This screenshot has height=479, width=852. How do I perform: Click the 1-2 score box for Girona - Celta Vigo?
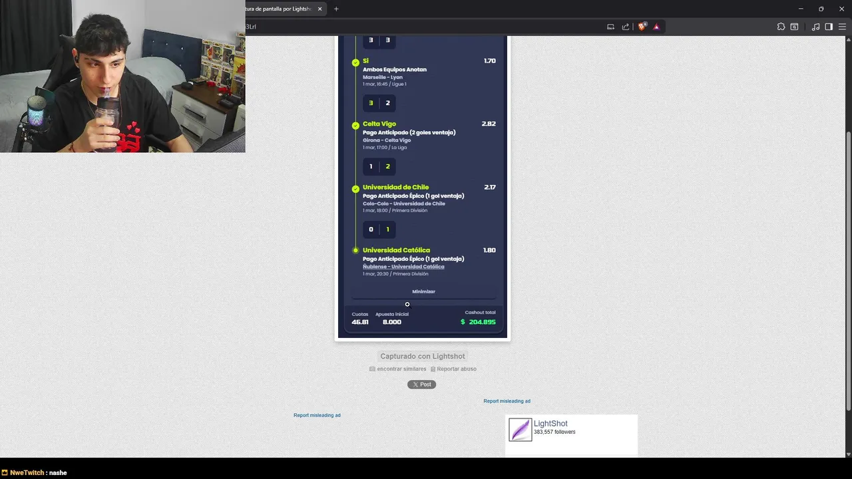379,166
